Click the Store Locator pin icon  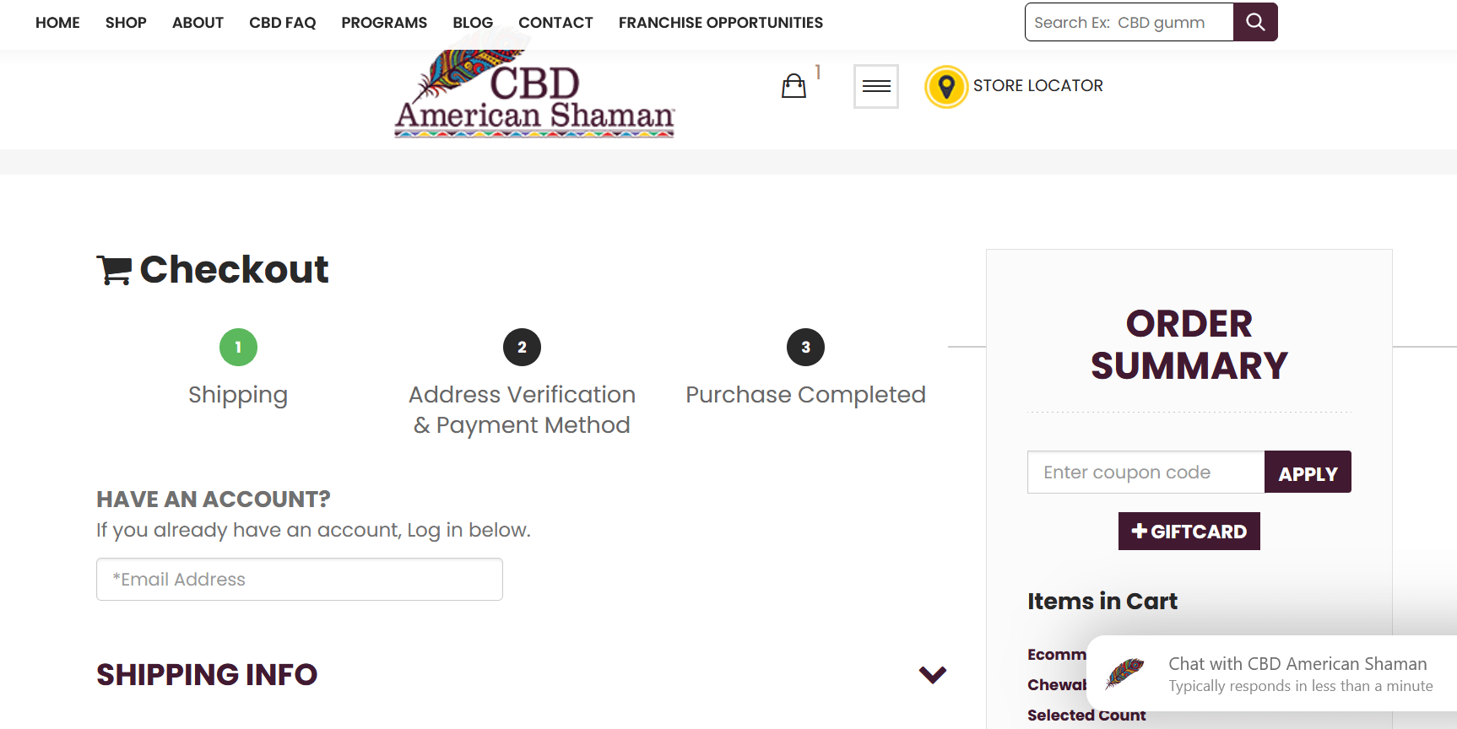(x=946, y=85)
